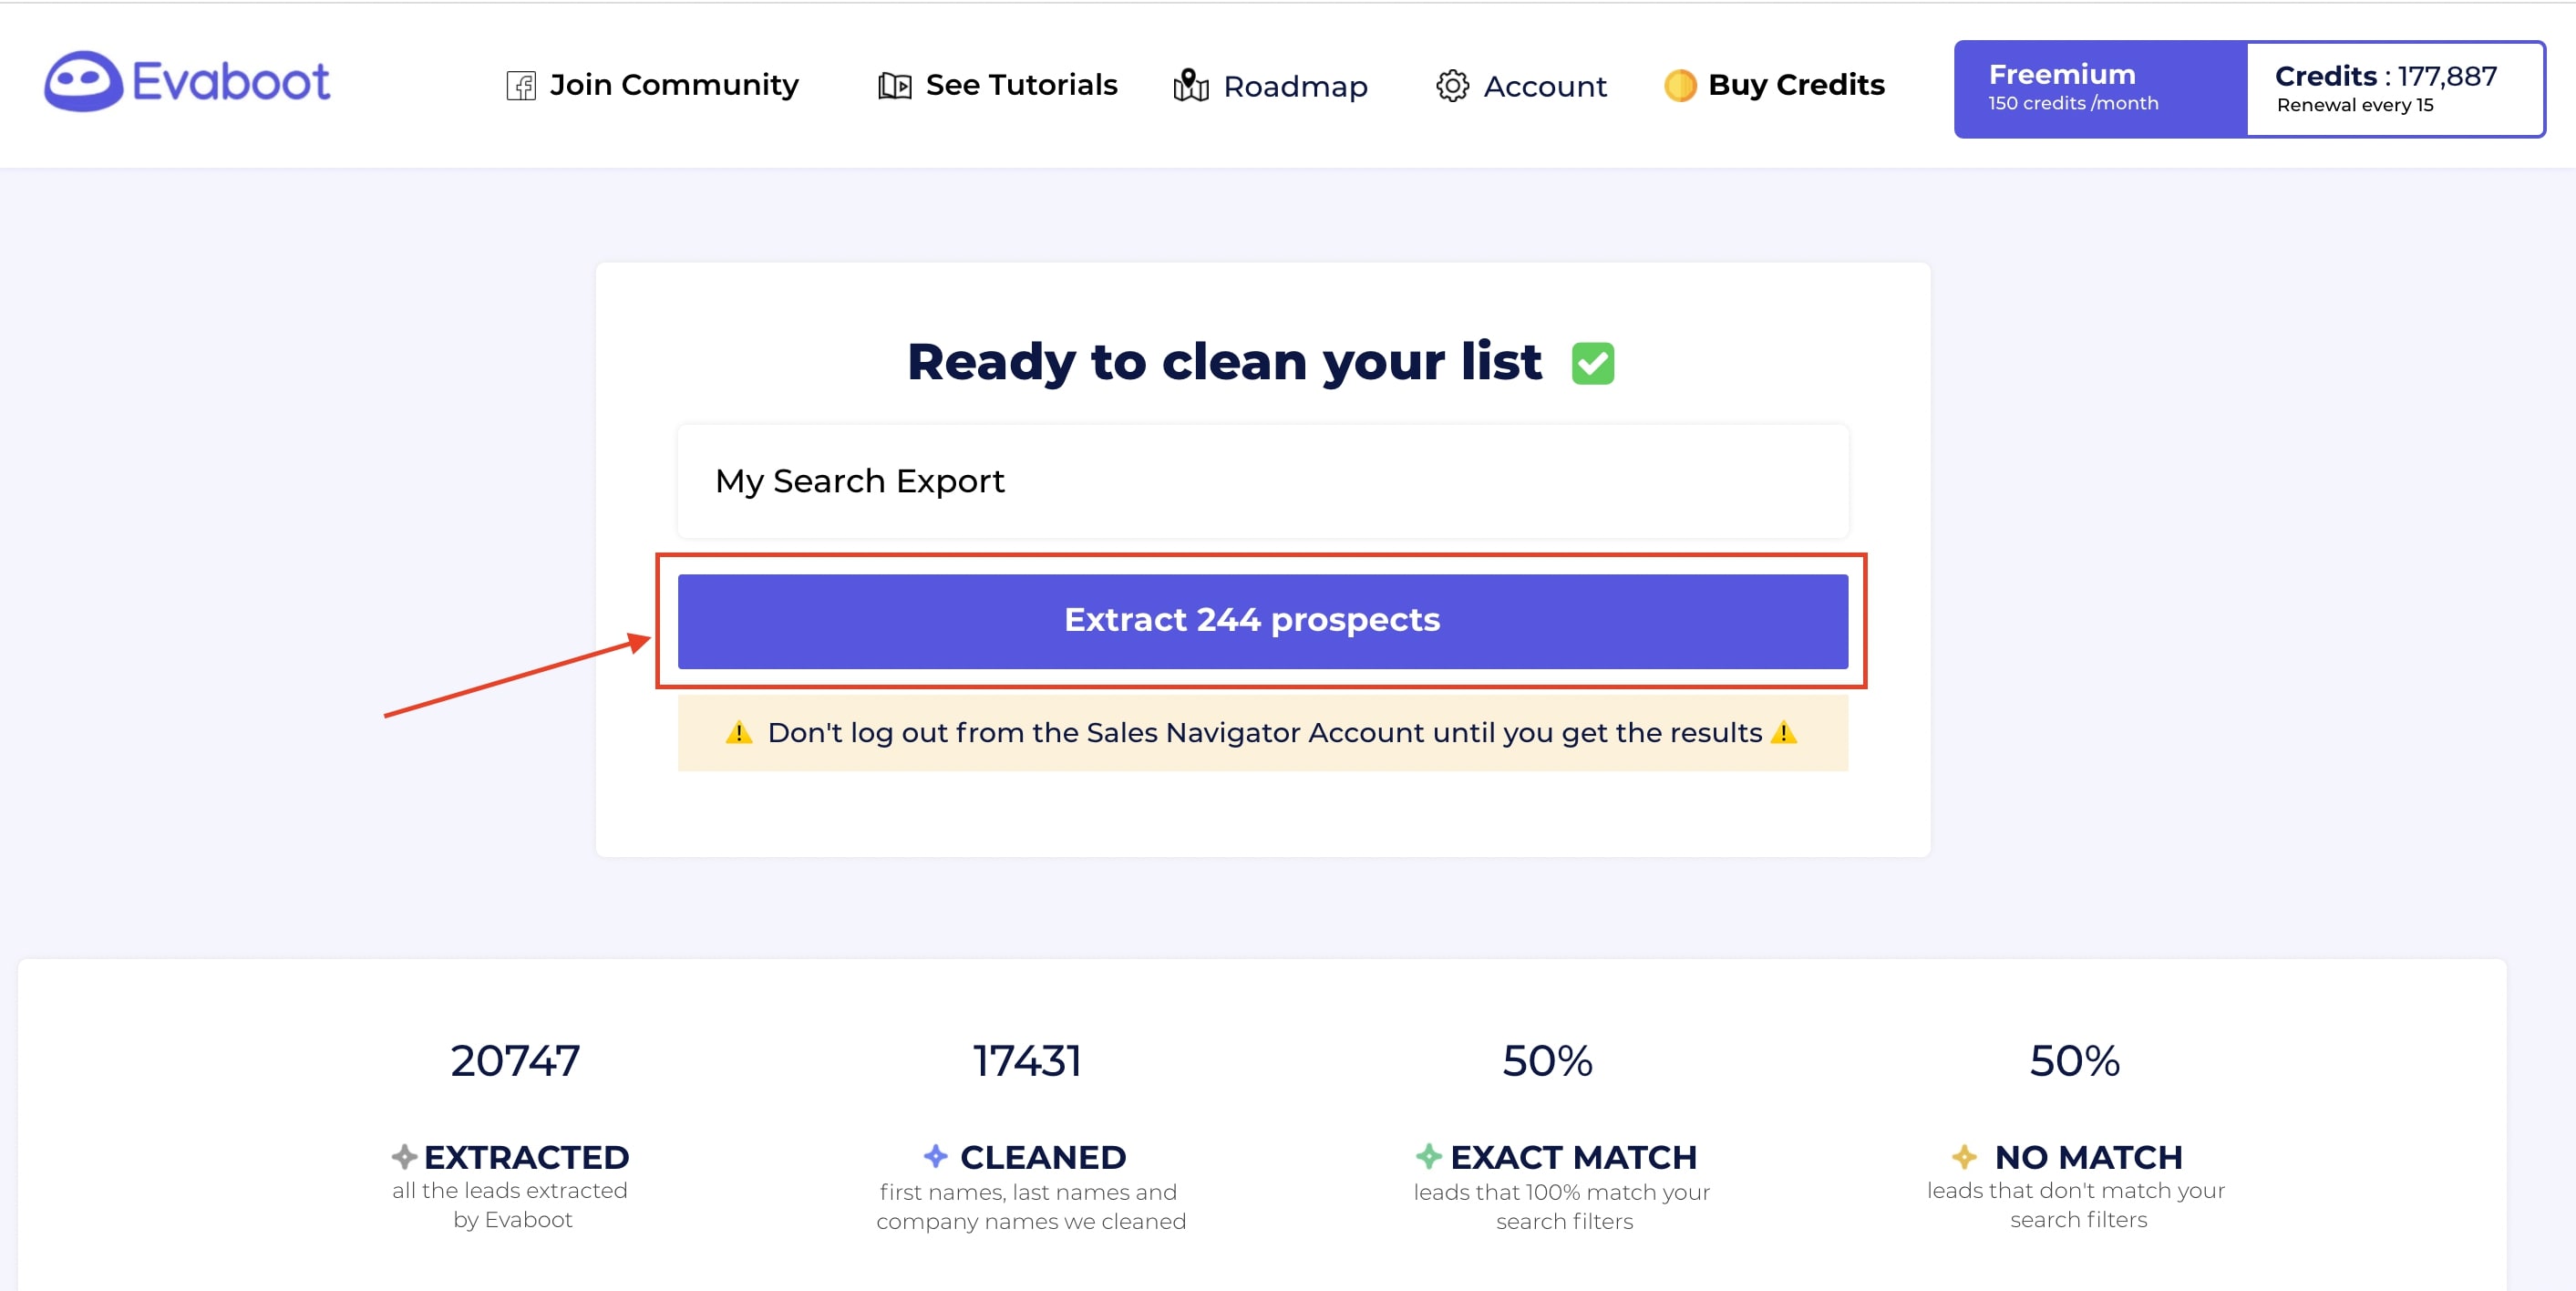Click the Extract 244 prospects button
The width and height of the screenshot is (2576, 1291).
[1262, 621]
